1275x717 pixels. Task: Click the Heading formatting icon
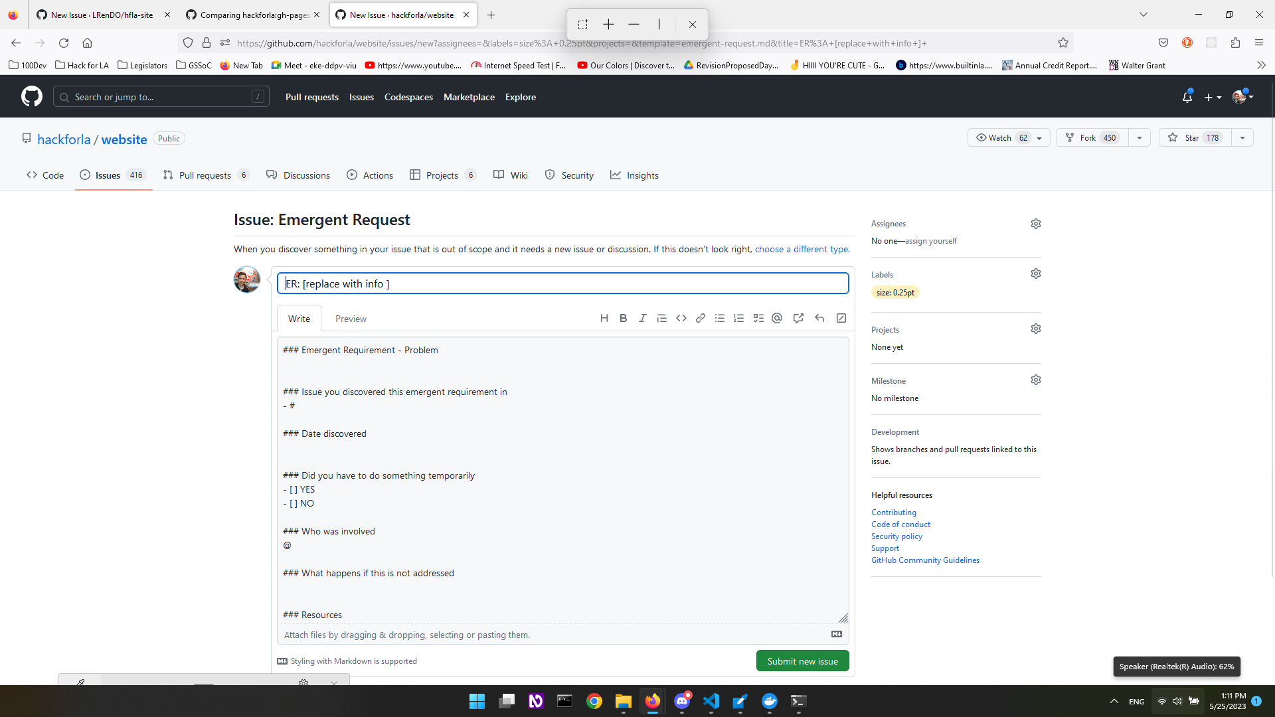click(604, 318)
